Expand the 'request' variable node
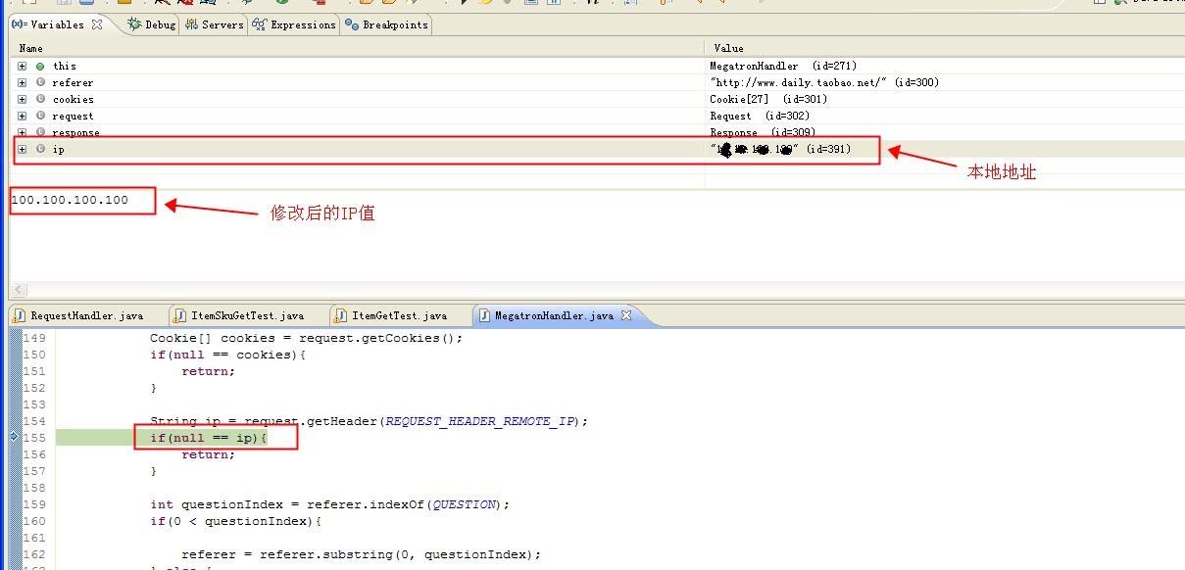 (x=22, y=116)
